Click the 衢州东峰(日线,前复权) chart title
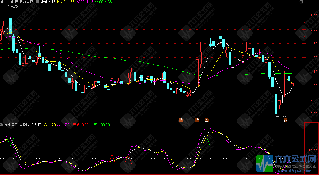The image size is (319, 175). click(x=17, y=2)
